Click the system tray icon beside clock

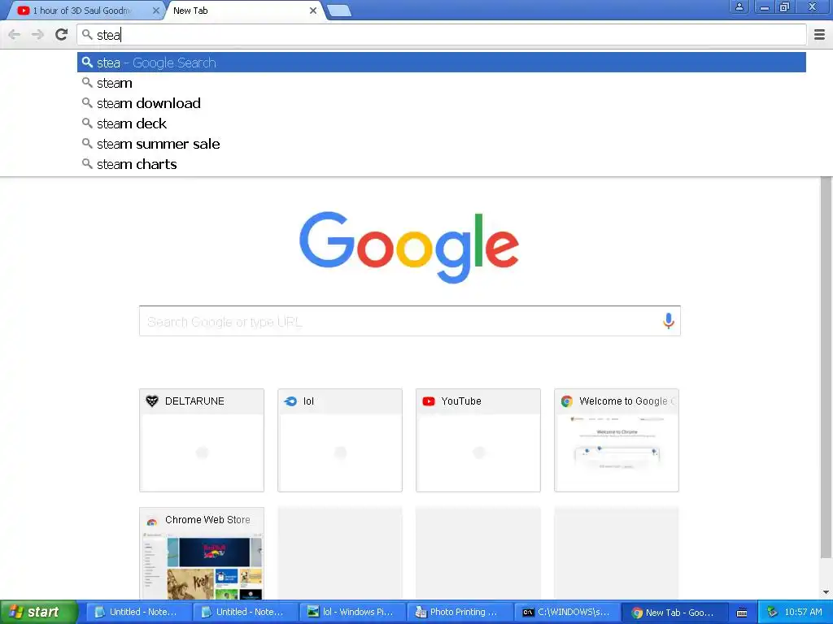click(772, 613)
